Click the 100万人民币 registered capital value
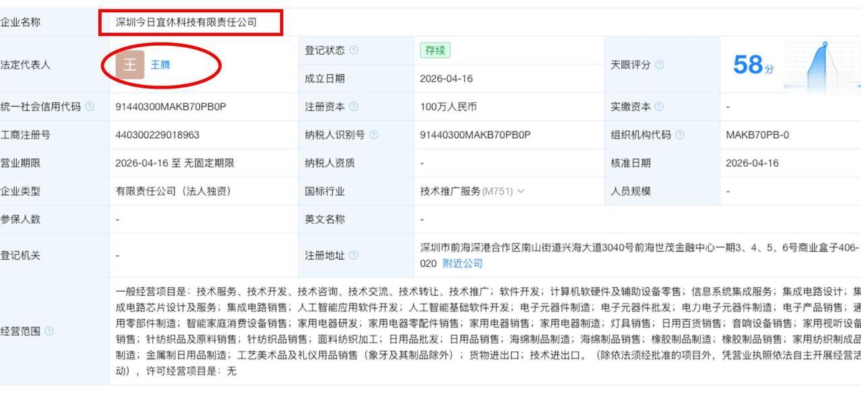 pyautogui.click(x=449, y=106)
